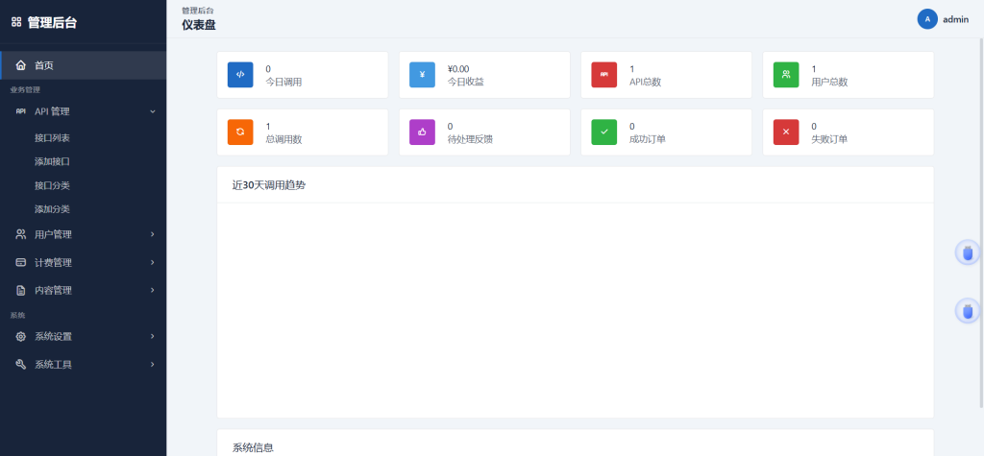Open the 添加接口 submenu item

click(52, 162)
